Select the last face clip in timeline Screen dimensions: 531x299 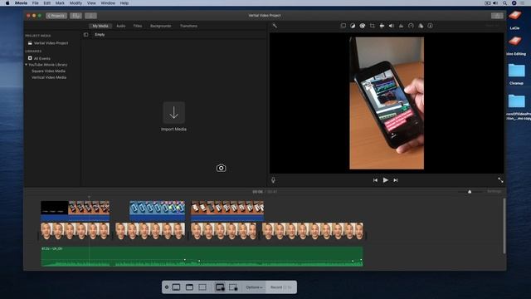[x=313, y=231]
